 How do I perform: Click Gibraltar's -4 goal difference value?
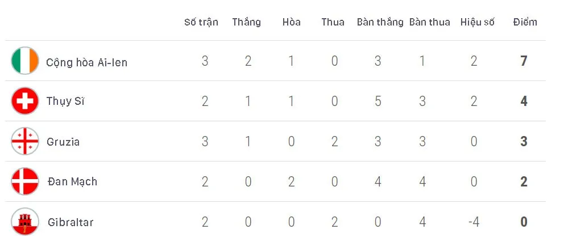point(474,222)
